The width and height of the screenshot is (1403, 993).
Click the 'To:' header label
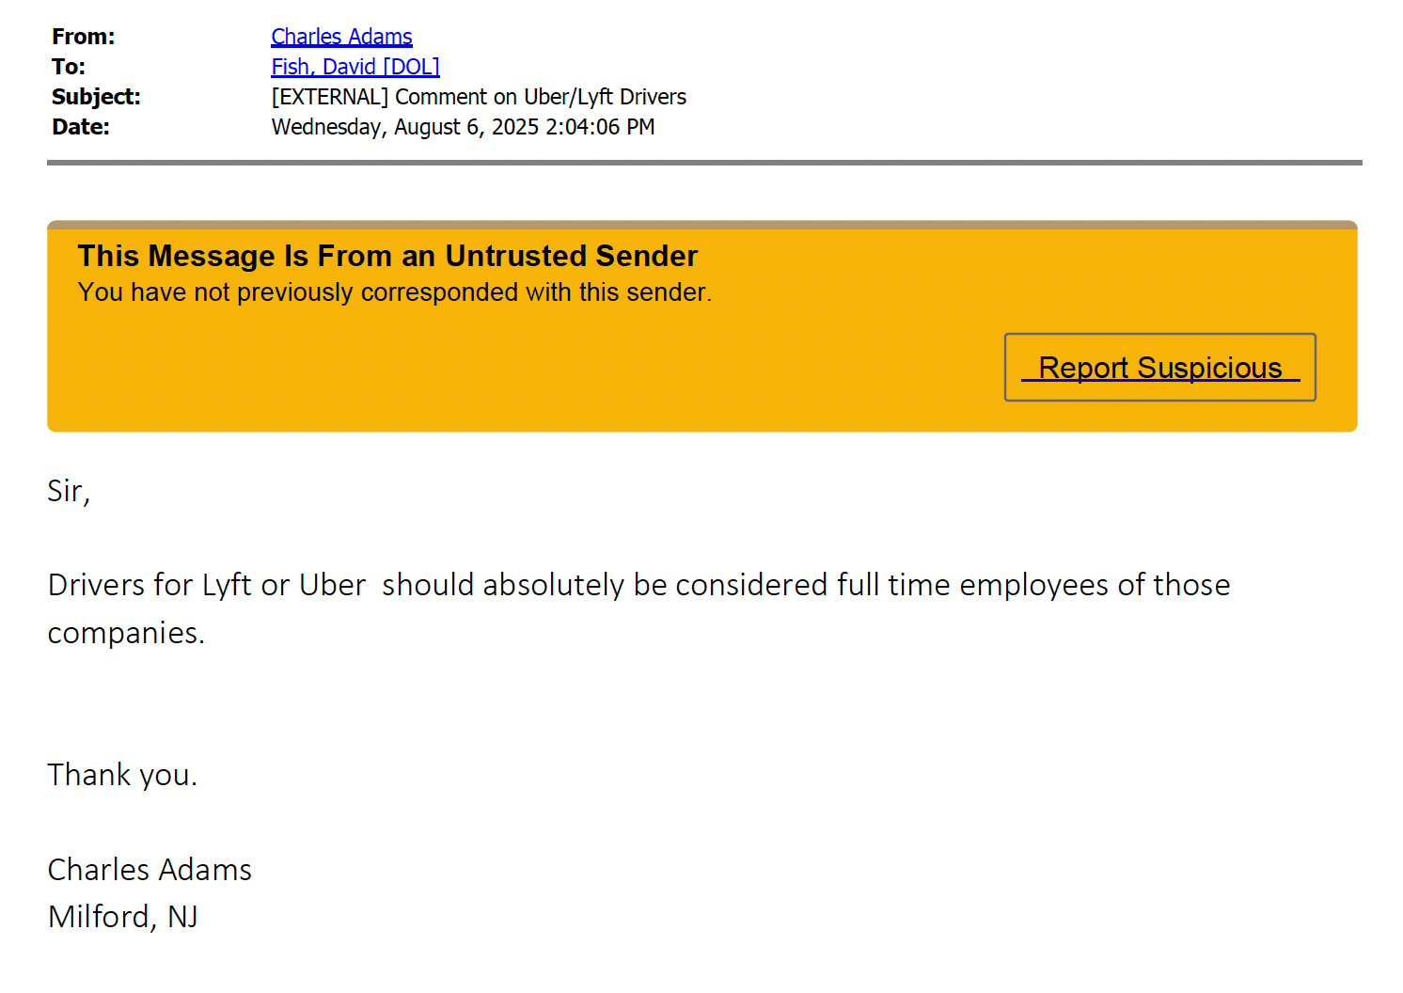pos(69,67)
